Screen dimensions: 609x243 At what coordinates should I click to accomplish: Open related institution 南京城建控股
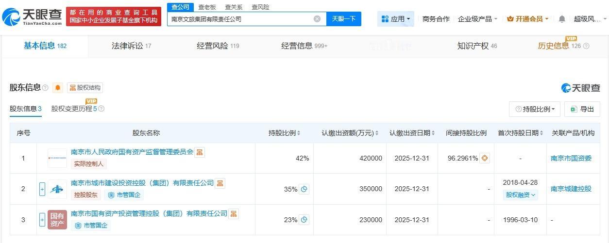[571, 189]
